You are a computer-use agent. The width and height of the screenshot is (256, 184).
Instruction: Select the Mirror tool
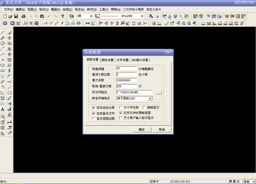tap(10, 49)
